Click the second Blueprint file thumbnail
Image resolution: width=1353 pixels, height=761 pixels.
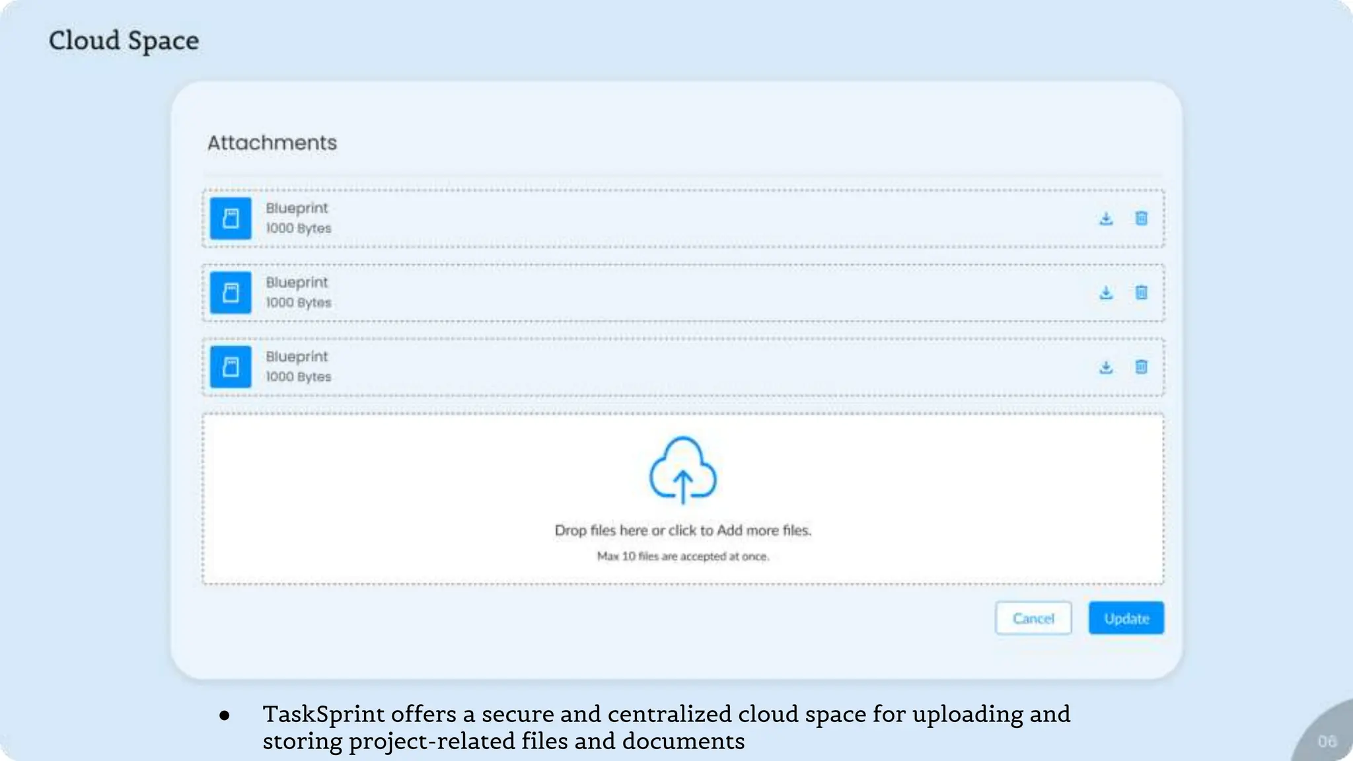point(231,293)
